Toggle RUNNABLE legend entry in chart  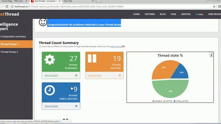point(157,101)
